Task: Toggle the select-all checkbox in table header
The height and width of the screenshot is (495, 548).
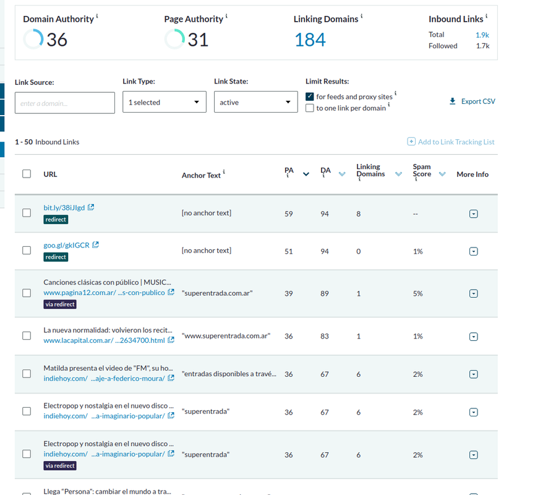Action: 27,174
